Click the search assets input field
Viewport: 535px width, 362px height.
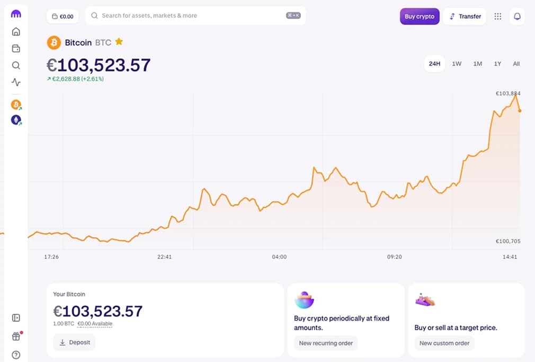[191, 16]
